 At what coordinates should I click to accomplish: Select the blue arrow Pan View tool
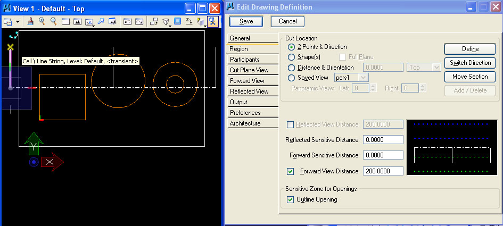(x=101, y=21)
